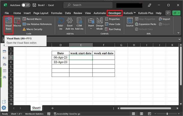Open the Visual Basic editor
Screen dimensions: 183x116
(8, 24)
